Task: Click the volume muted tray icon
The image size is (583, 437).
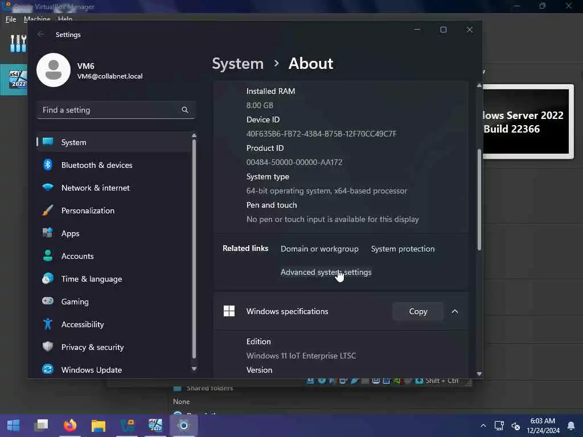Action: (x=515, y=426)
